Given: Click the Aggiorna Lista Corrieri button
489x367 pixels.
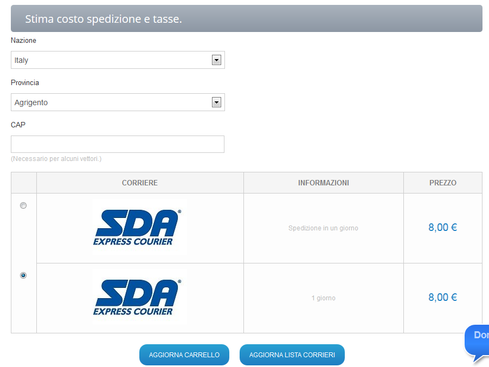Looking at the screenshot, I should tap(292, 355).
